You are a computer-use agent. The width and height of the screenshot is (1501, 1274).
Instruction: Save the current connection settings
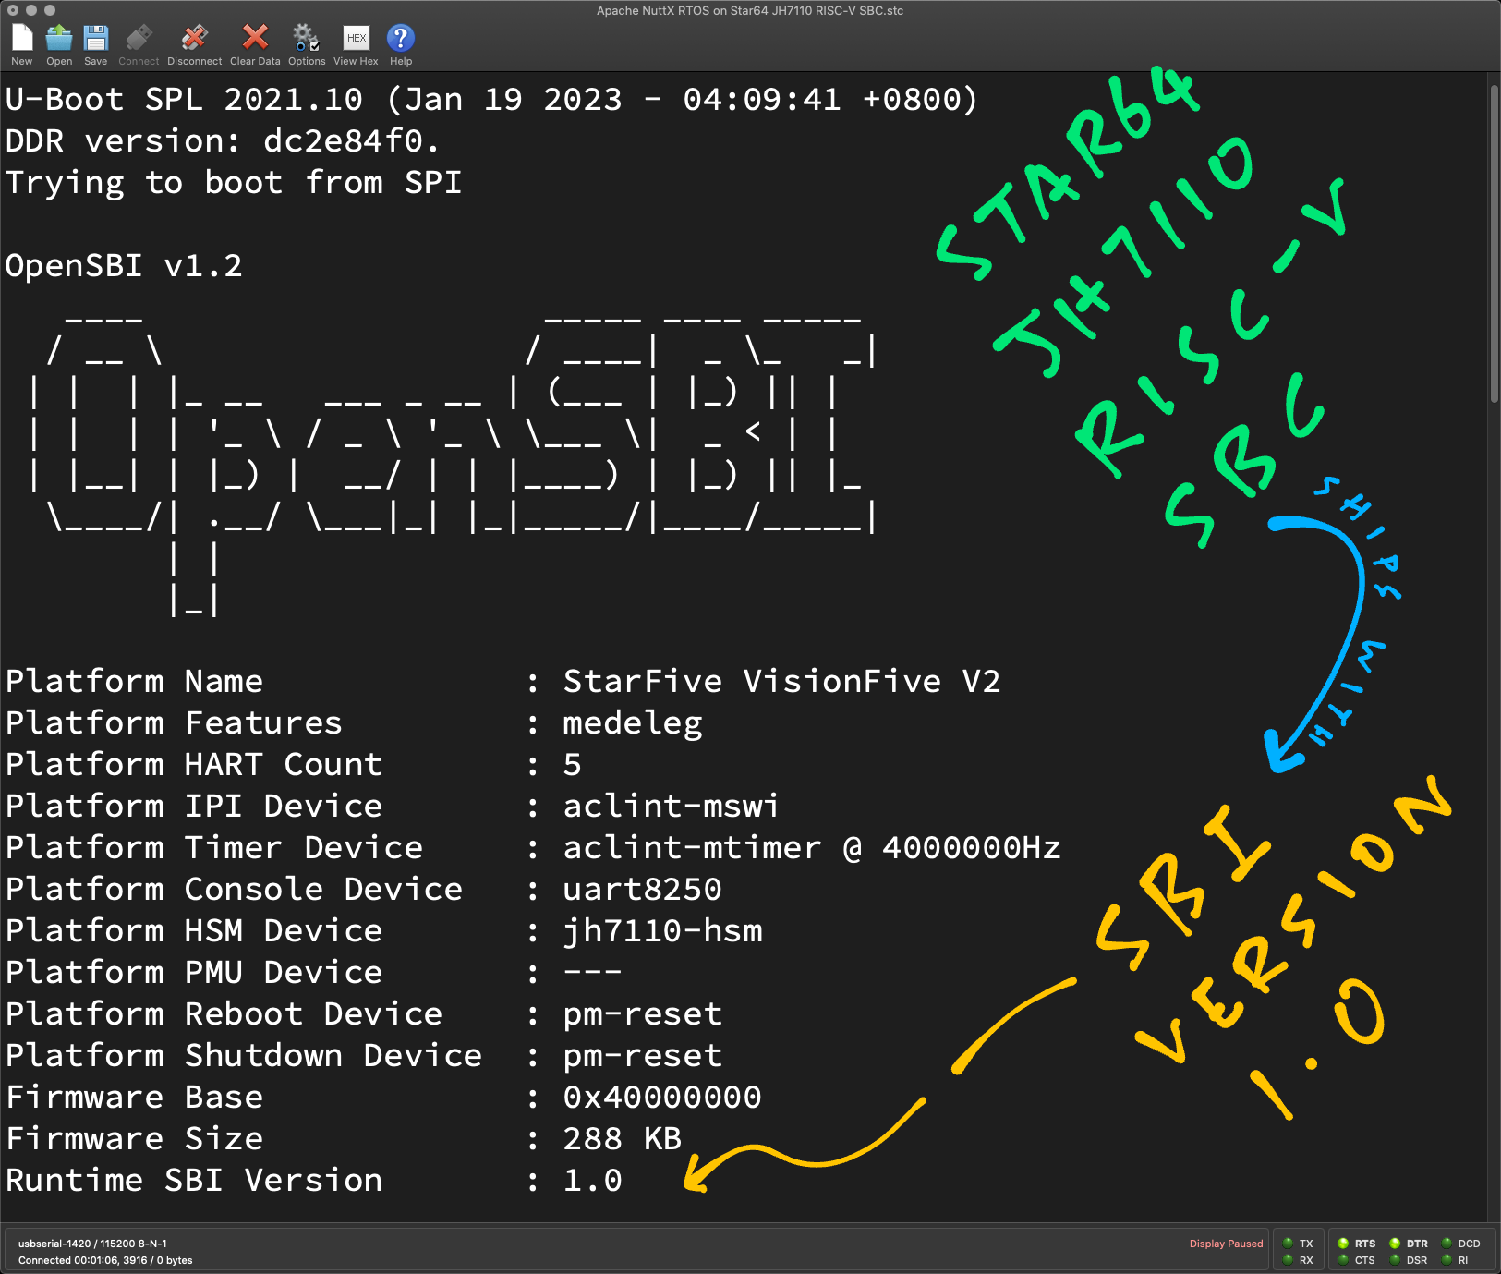[x=96, y=44]
